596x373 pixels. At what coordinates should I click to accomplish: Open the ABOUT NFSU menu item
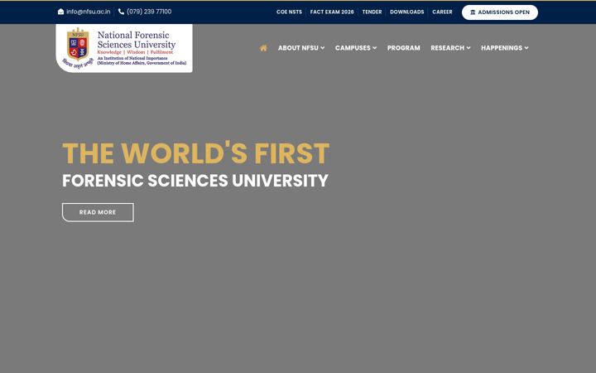[x=298, y=48]
